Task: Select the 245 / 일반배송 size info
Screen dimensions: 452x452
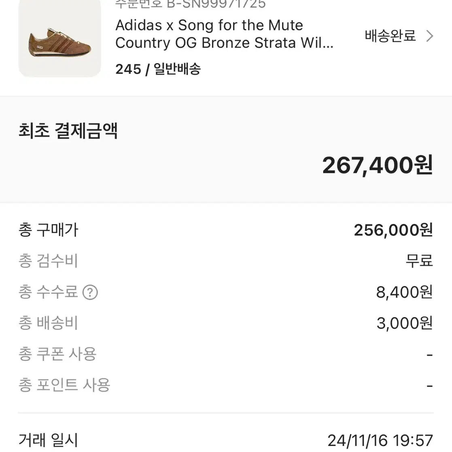Action: coord(158,69)
